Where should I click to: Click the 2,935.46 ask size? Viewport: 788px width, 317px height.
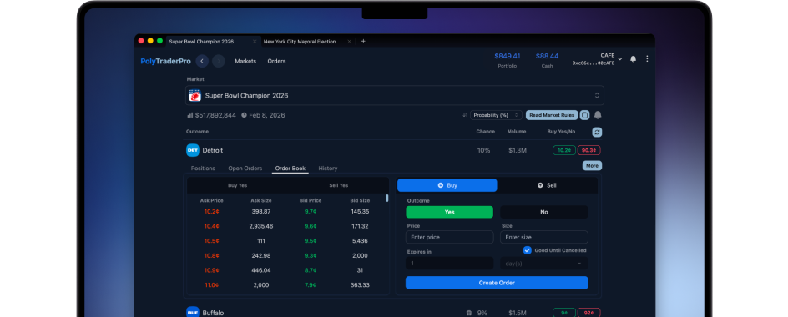pos(260,227)
